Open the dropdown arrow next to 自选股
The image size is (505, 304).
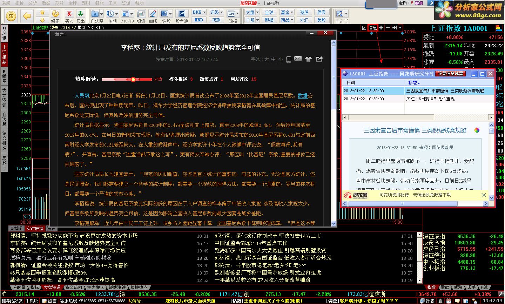(x=101, y=14)
